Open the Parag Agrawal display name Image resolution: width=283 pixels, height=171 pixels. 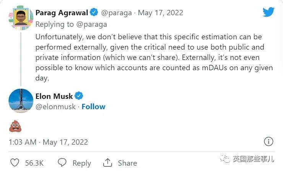62,13
